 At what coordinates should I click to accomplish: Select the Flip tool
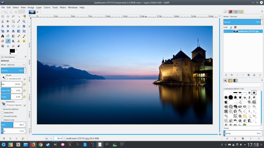point(19,31)
